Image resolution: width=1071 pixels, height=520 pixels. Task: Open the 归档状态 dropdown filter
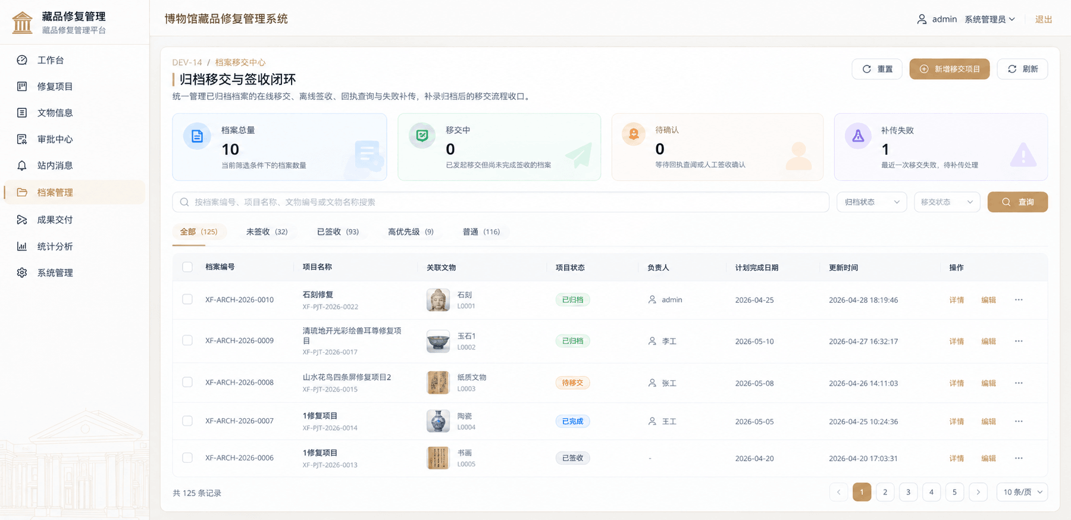872,202
